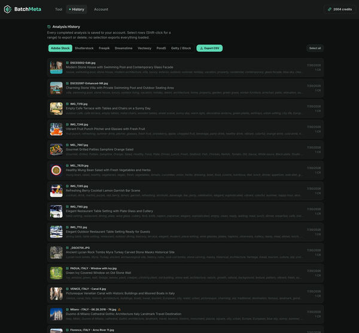Click the green badge icon beside DSC03002-Edit.jpg

[67, 63]
